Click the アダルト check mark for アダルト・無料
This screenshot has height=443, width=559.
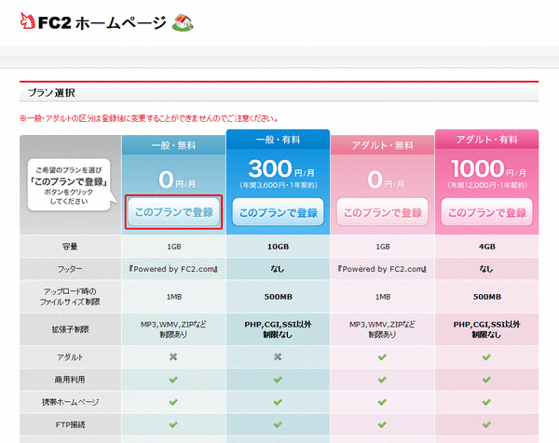(382, 356)
